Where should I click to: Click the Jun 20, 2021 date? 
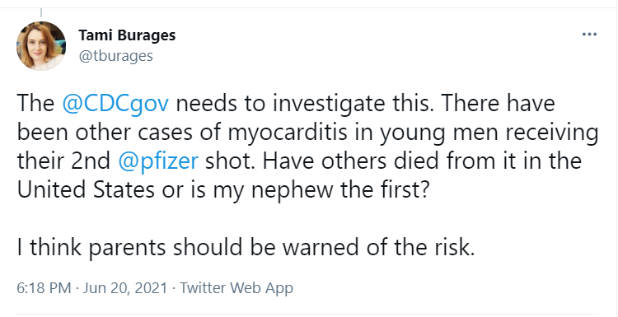(125, 288)
